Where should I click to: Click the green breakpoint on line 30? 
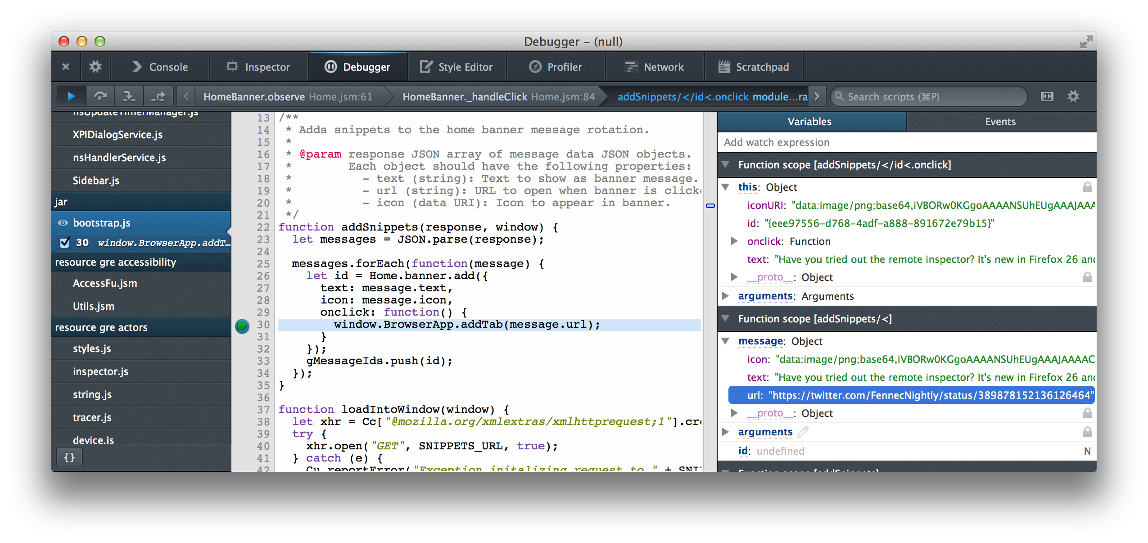[242, 326]
